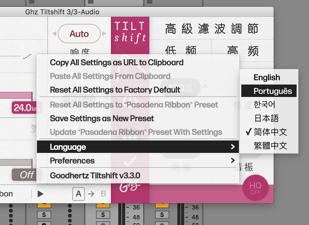Switch language to 한국어
The width and height of the screenshot is (309, 225).
(x=269, y=104)
